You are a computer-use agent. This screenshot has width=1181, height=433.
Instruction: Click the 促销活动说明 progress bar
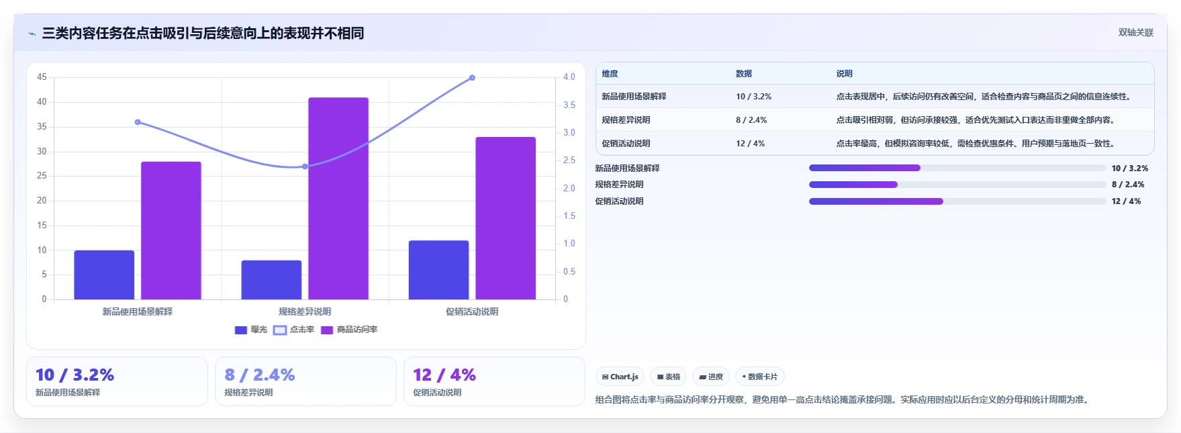coord(957,201)
